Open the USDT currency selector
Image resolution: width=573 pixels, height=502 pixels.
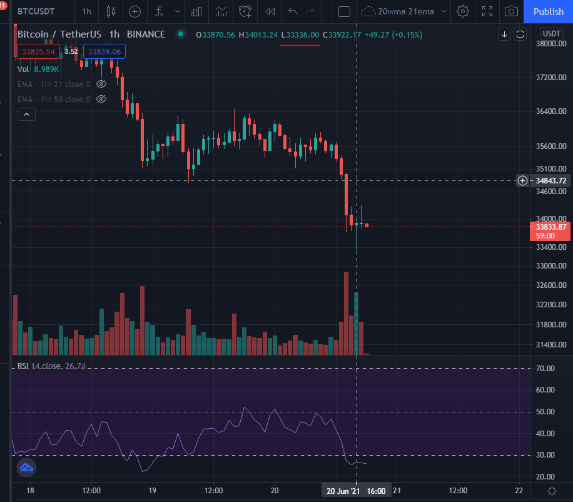tap(552, 34)
